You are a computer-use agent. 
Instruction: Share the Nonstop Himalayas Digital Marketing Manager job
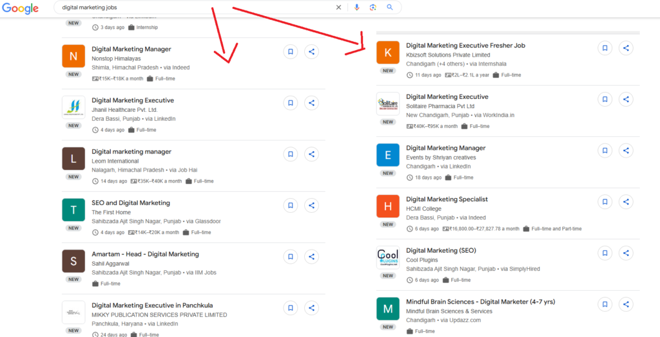[x=311, y=51]
